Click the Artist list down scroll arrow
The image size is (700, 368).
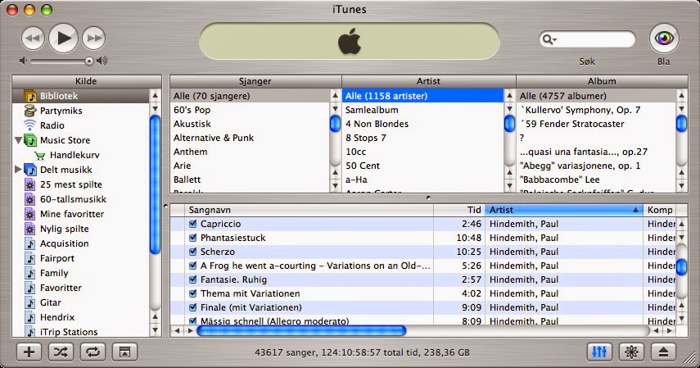click(509, 185)
